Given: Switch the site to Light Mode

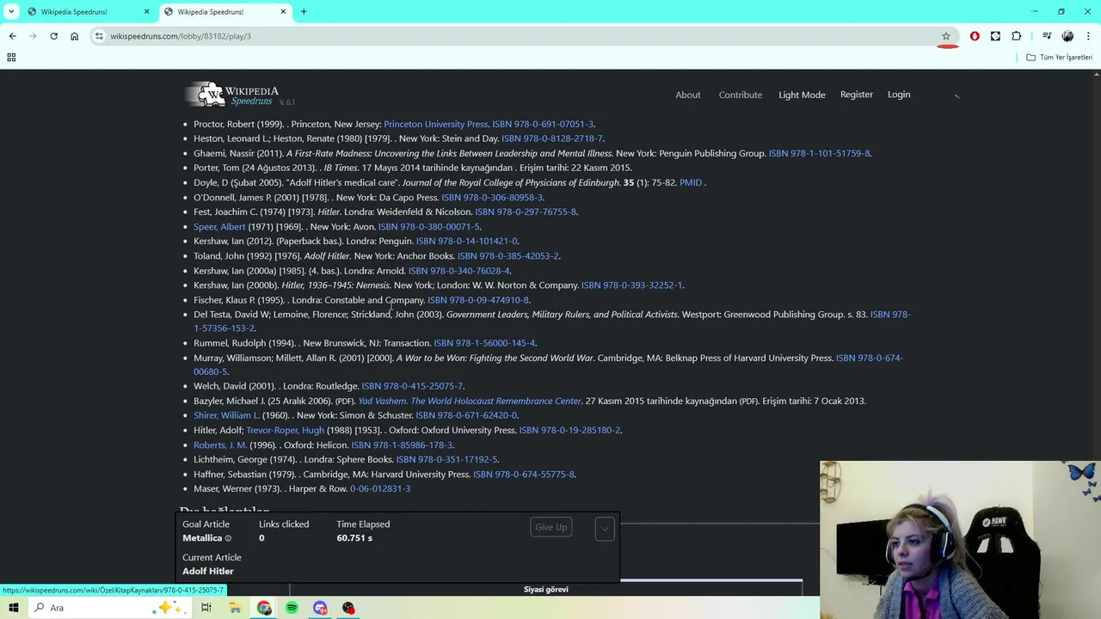Looking at the screenshot, I should coord(802,95).
